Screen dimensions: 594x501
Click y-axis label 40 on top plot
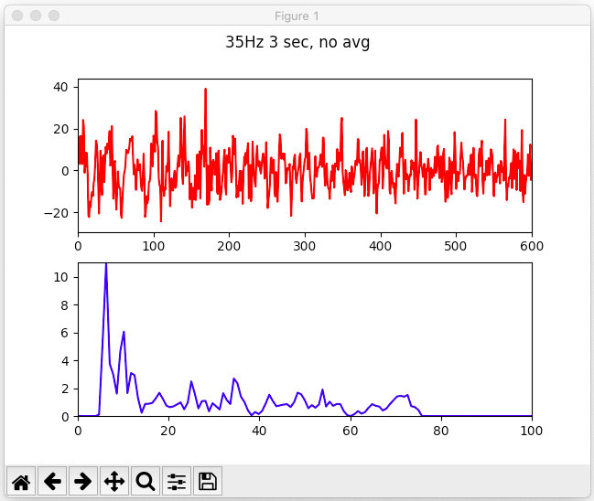click(60, 87)
